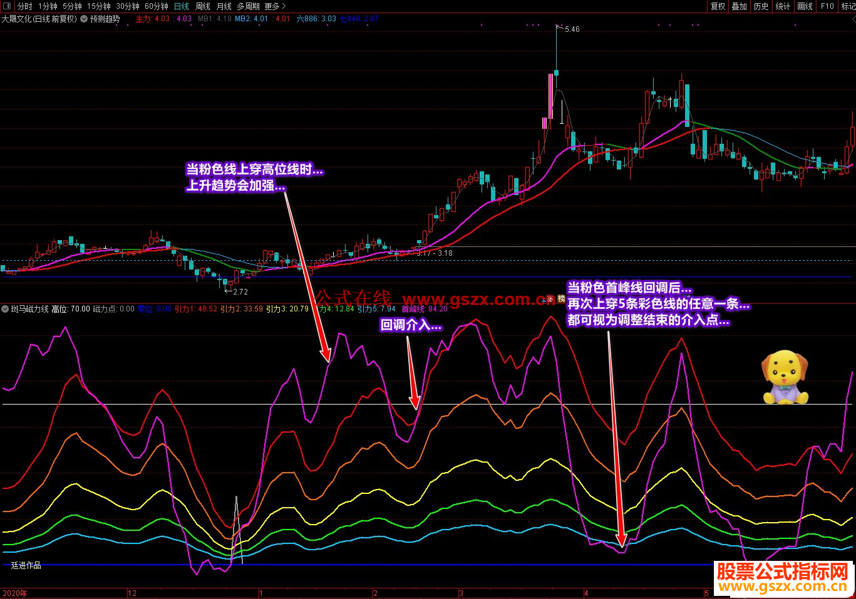This screenshot has height=599, width=856.
Task: Click the MB1: 4.18 value label
Action: [215, 19]
